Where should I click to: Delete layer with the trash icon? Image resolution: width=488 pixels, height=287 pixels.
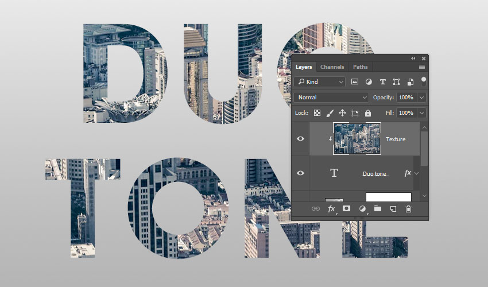point(408,209)
